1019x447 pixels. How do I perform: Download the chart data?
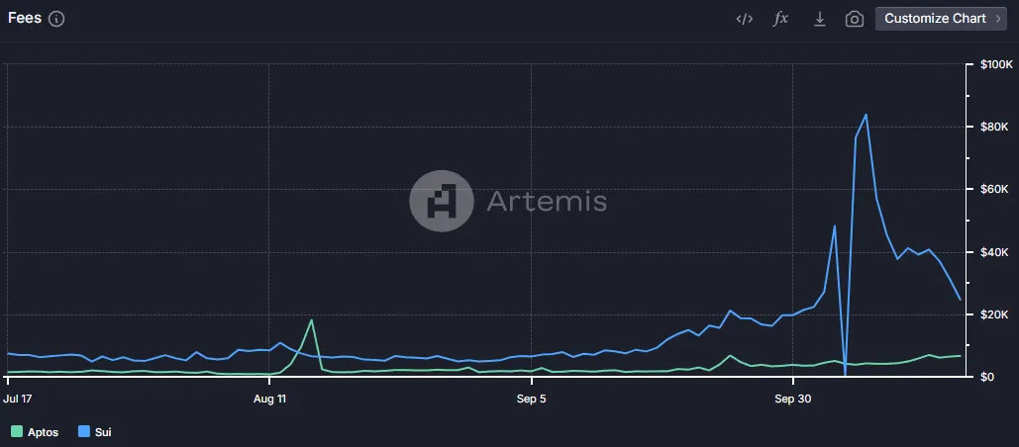coord(820,19)
